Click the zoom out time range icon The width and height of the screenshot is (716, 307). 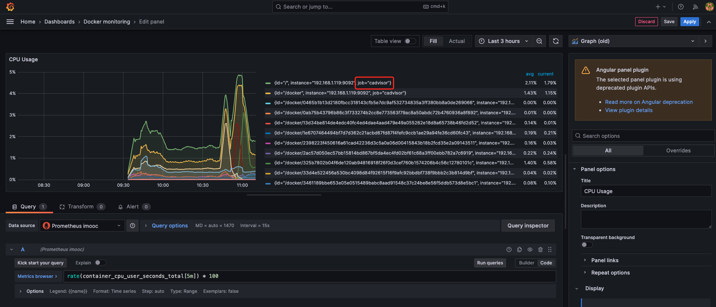(x=539, y=41)
